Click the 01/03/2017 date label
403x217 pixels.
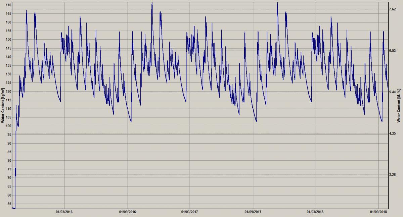pyautogui.click(x=190, y=212)
